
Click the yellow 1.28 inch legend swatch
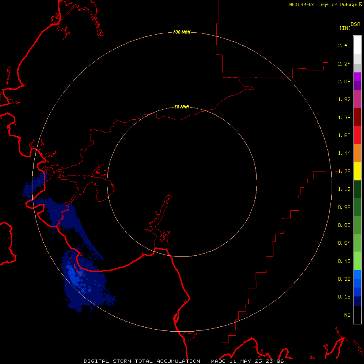click(x=357, y=171)
